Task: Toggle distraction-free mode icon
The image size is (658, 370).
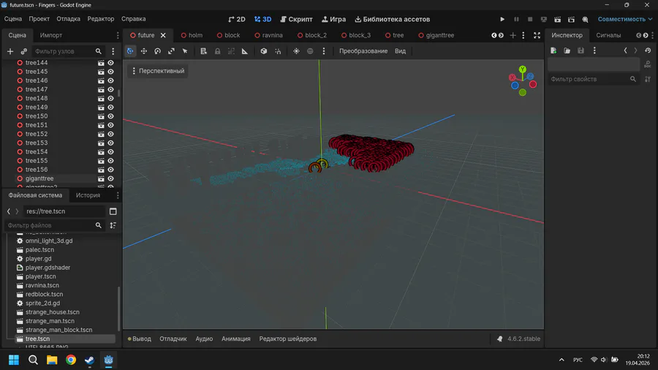Action: tap(537, 35)
